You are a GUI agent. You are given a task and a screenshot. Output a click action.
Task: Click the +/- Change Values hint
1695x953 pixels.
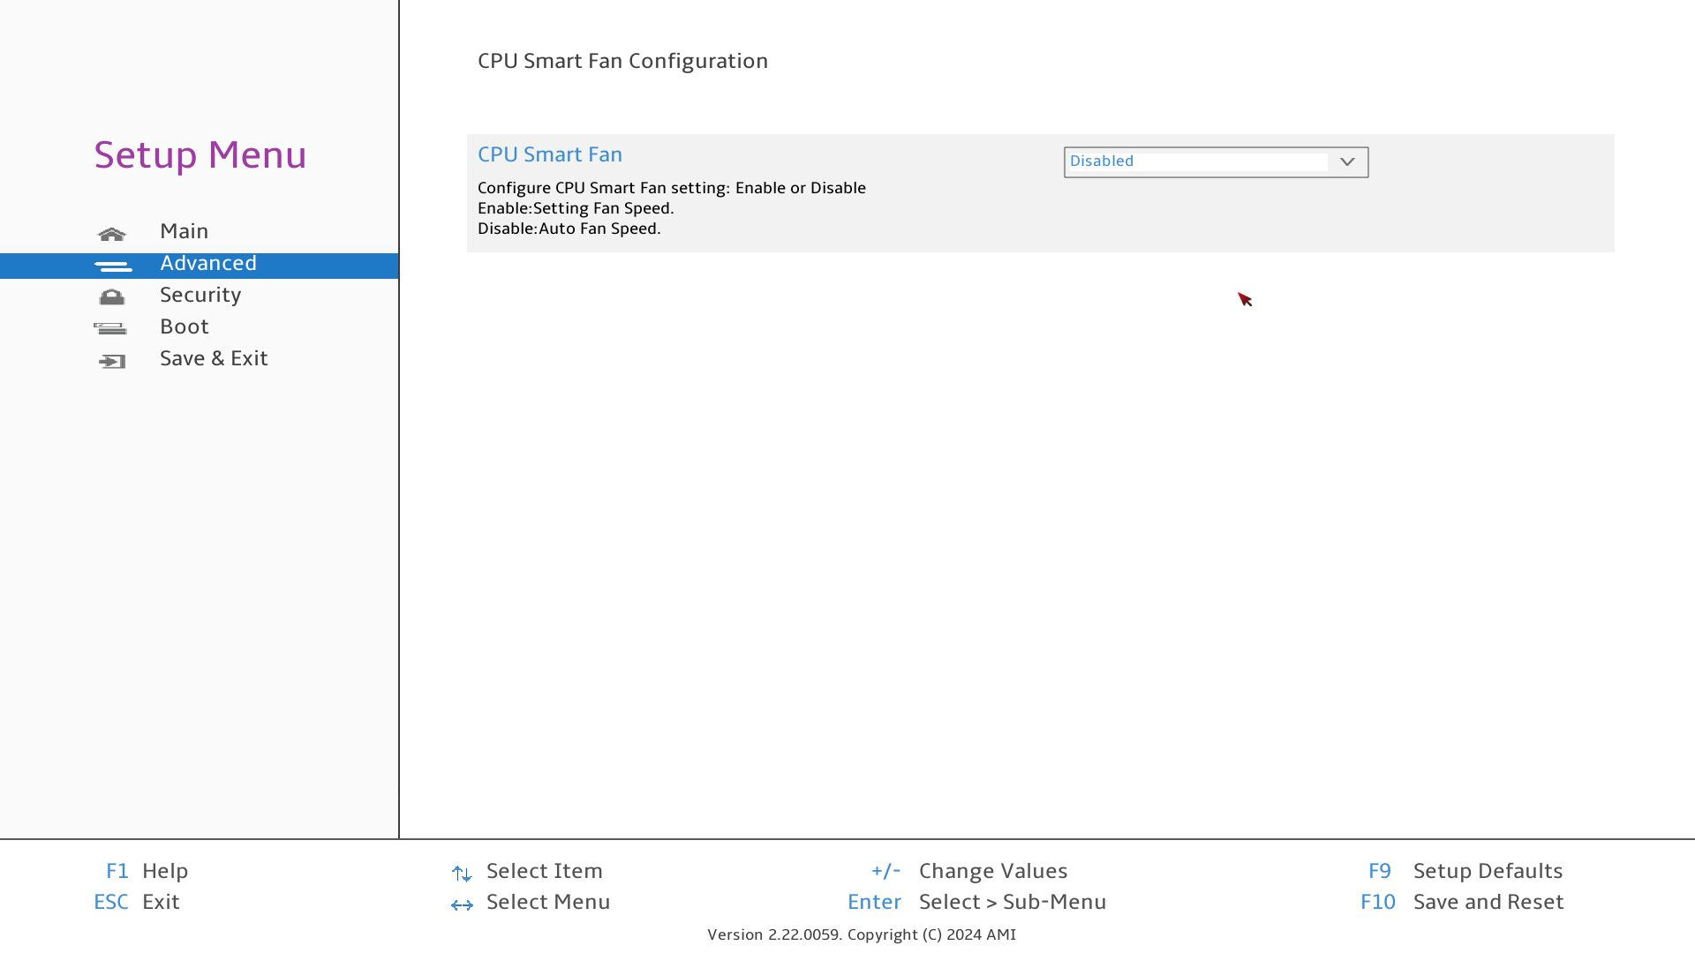[x=969, y=871]
